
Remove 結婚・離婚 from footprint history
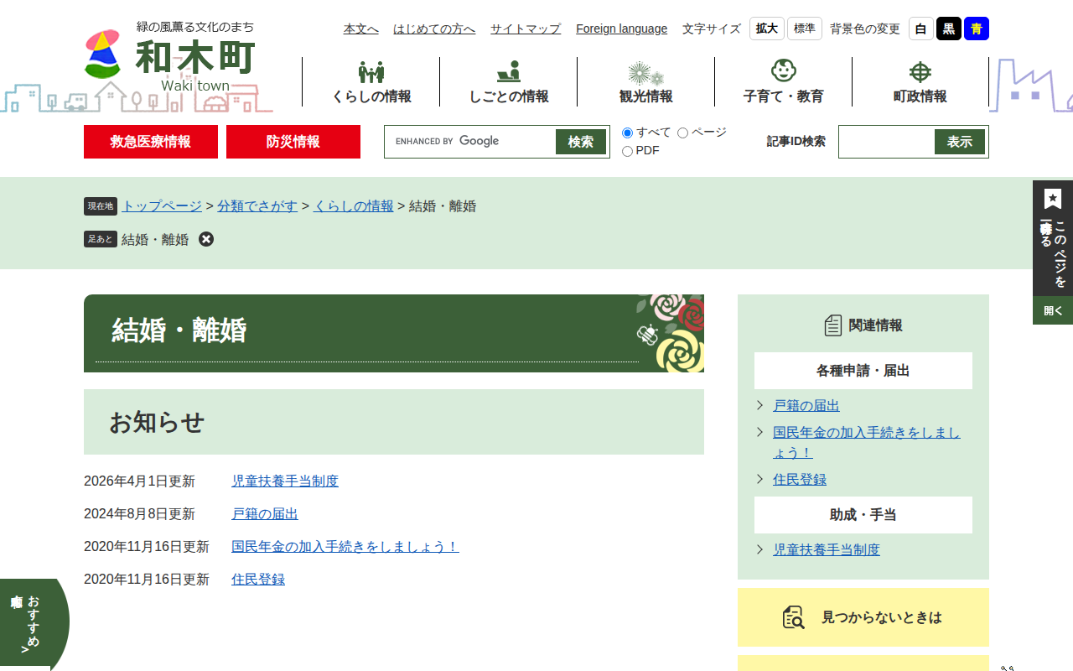coord(206,239)
